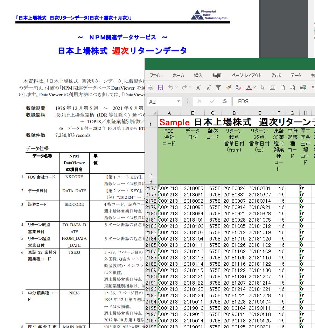Select the Select Objects pointer tool
The height and width of the screenshot is (328, 315).
coord(262,88)
